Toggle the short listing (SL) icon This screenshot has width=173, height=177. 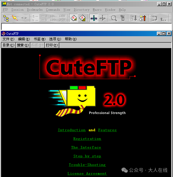[x=73, y=18]
